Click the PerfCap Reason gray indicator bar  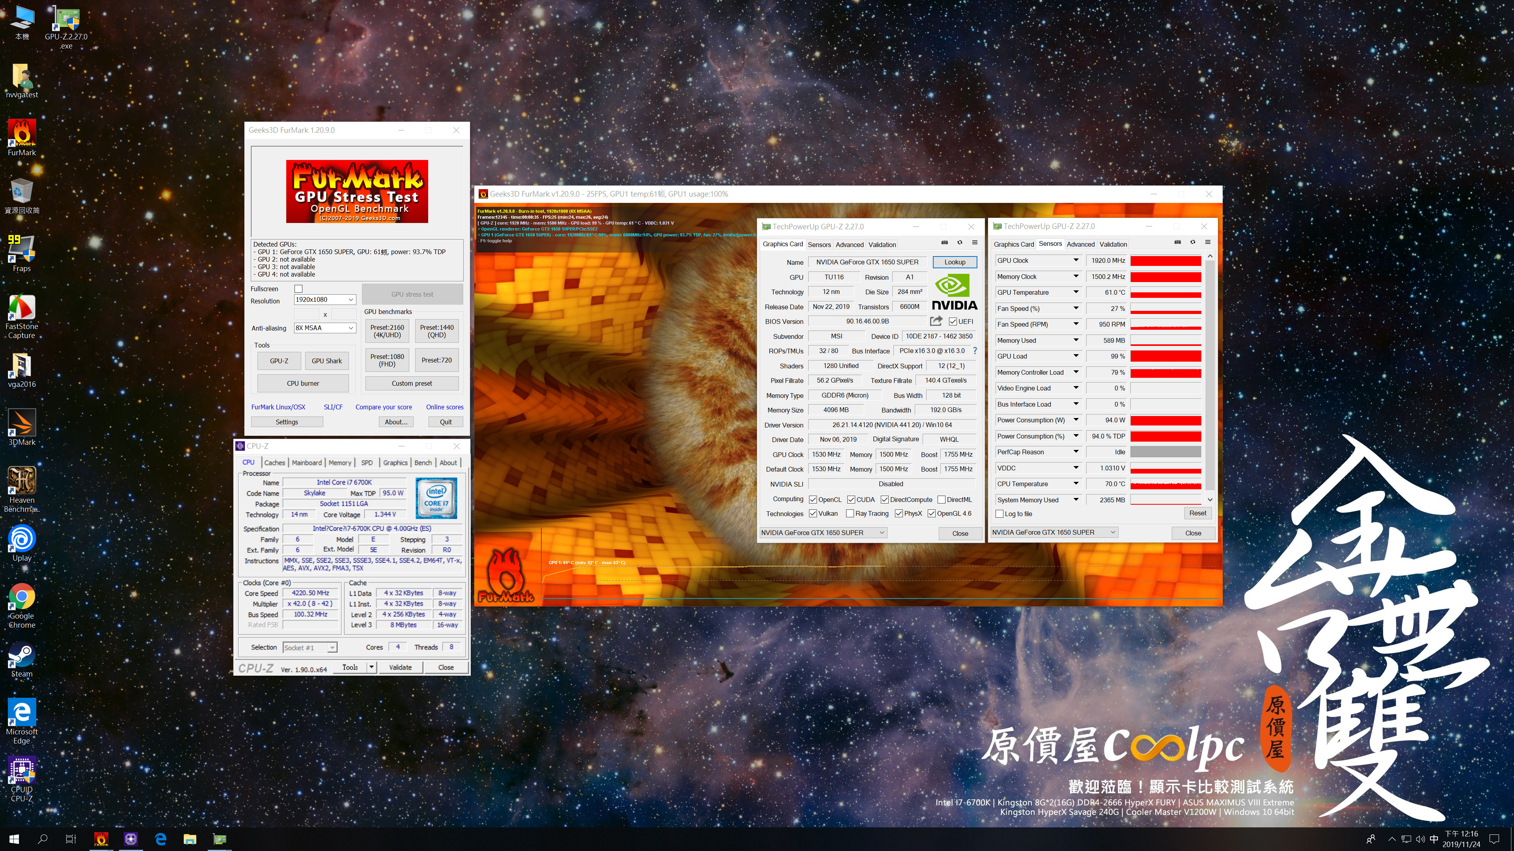tap(1165, 452)
